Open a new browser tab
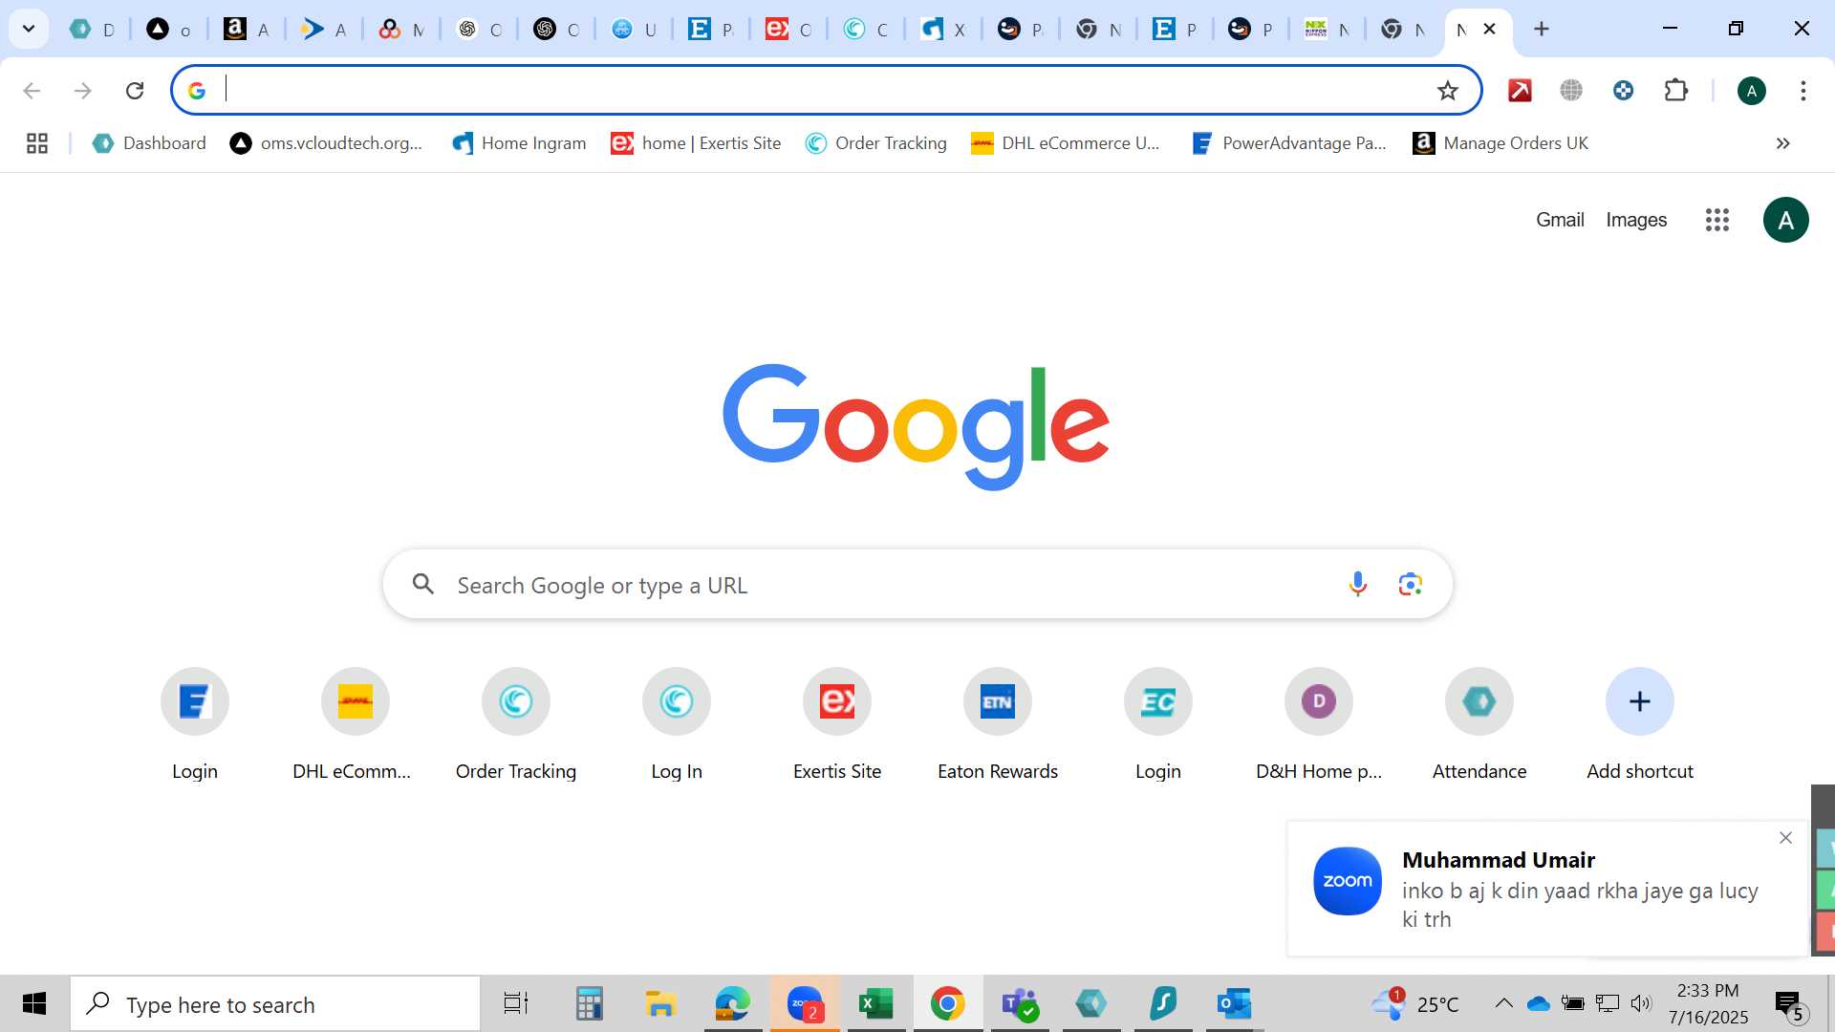 [x=1542, y=29]
